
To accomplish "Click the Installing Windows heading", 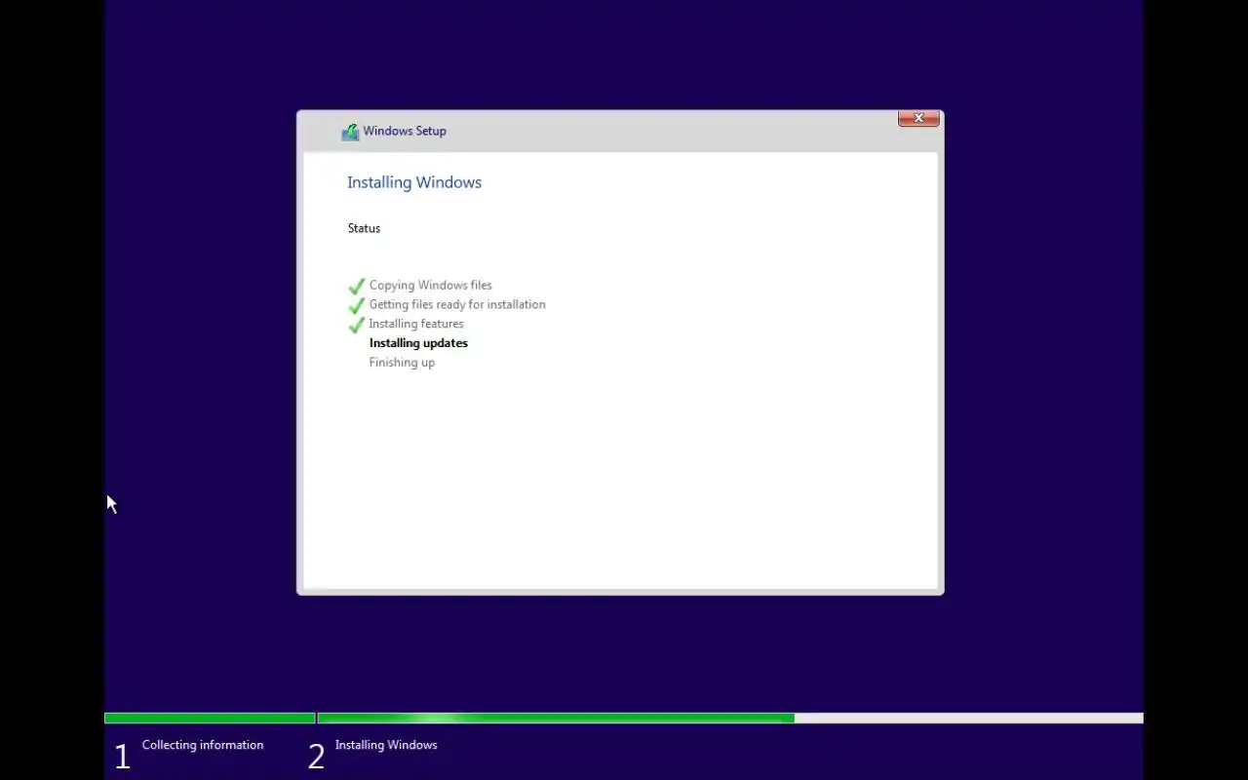I will [x=414, y=182].
